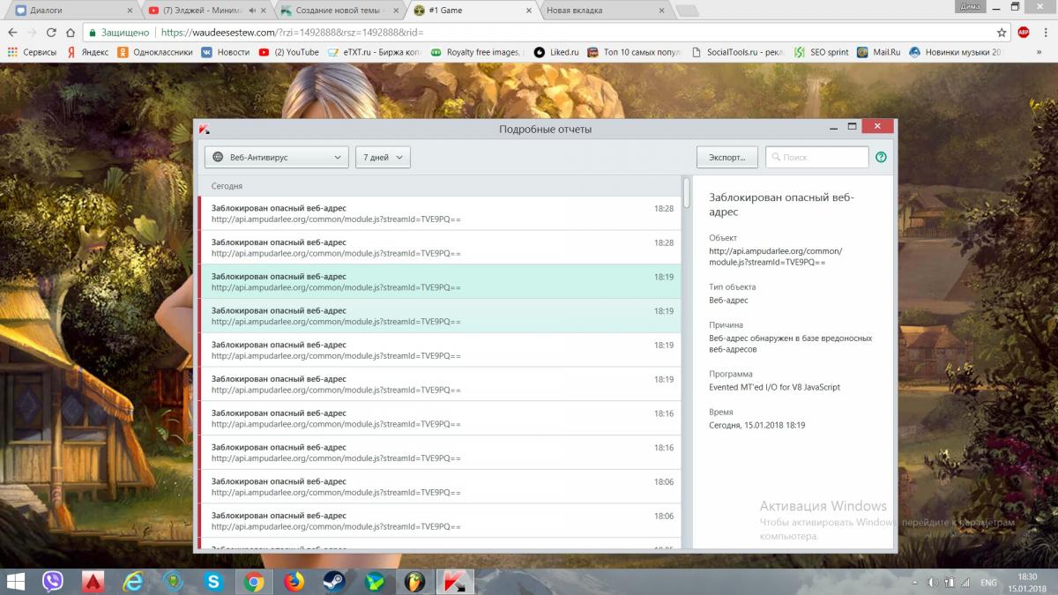Switch to Kaspersky in the taskbar
This screenshot has width=1058, height=595.
[x=455, y=582]
